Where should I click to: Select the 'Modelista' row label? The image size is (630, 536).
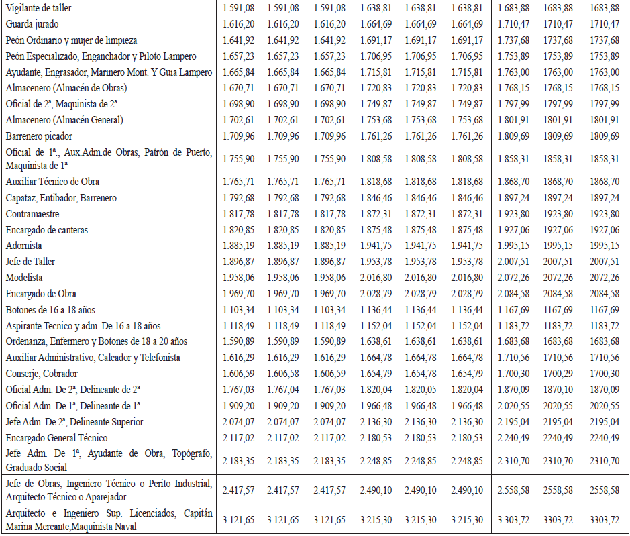click(24, 278)
